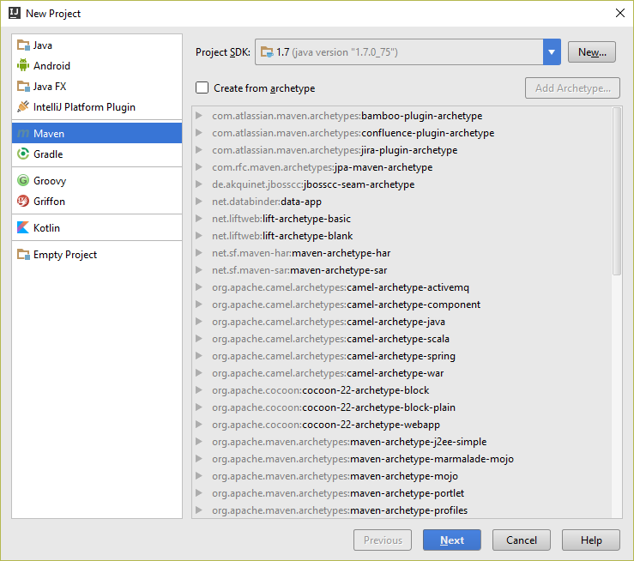Expand the camel-archetype-activemq row
This screenshot has height=561, width=634.
point(199,287)
